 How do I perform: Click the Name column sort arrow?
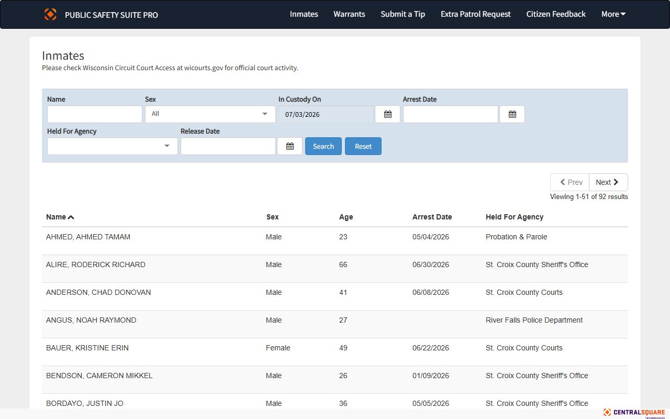point(71,217)
